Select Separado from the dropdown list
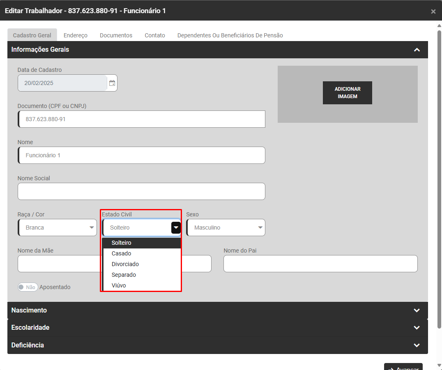The image size is (442, 370). [124, 275]
